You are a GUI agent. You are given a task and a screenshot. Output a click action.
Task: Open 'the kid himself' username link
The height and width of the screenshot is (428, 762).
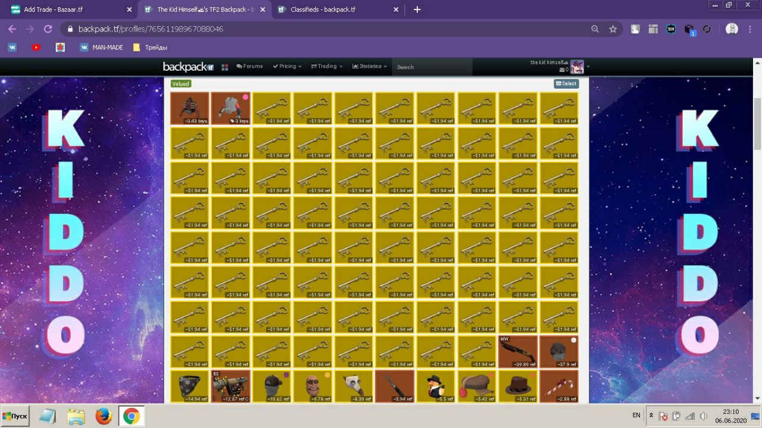coord(549,62)
